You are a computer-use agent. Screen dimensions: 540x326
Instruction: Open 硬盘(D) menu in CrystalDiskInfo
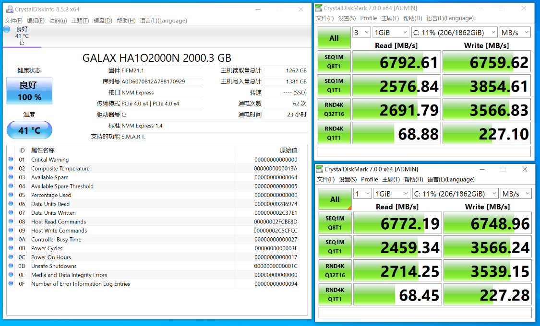tap(103, 21)
